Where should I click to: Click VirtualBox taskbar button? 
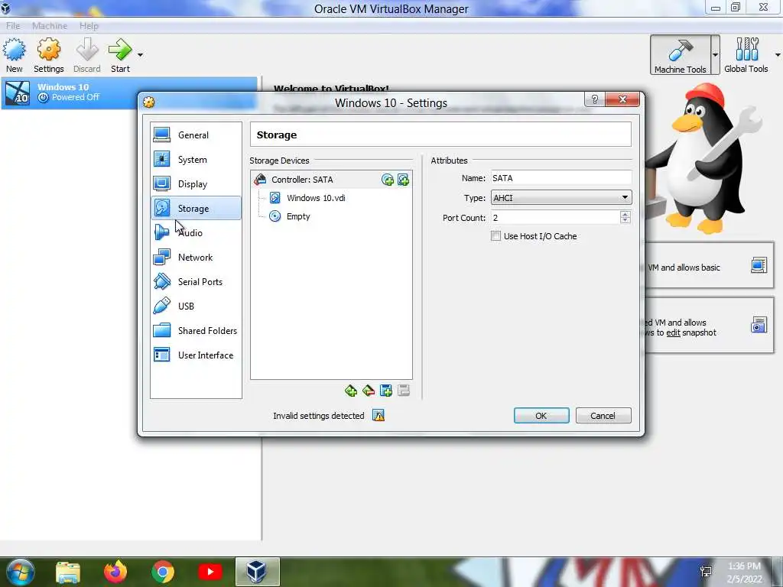[257, 572]
